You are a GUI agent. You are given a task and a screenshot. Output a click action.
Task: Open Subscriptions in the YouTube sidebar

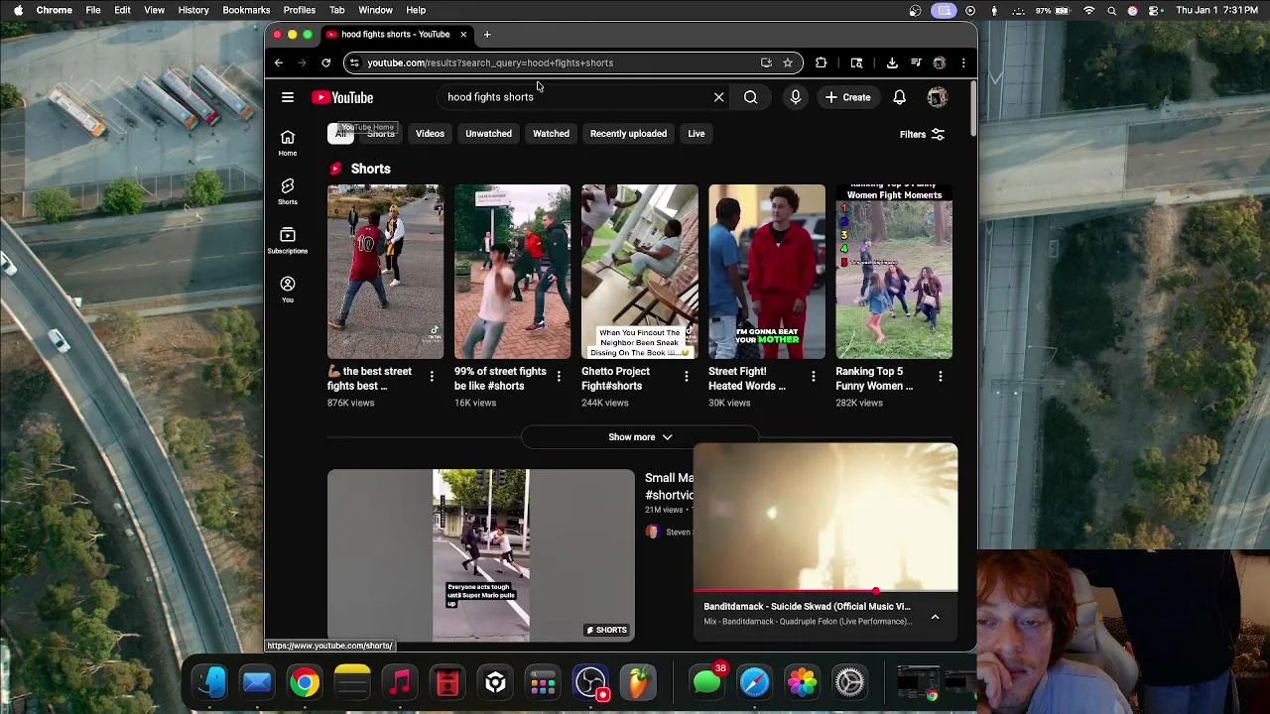point(287,240)
